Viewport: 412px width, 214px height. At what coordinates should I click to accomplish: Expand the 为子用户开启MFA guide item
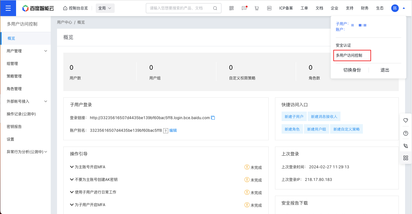click(72, 205)
